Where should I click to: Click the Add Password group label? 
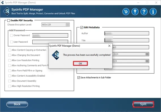click(x=17, y=30)
